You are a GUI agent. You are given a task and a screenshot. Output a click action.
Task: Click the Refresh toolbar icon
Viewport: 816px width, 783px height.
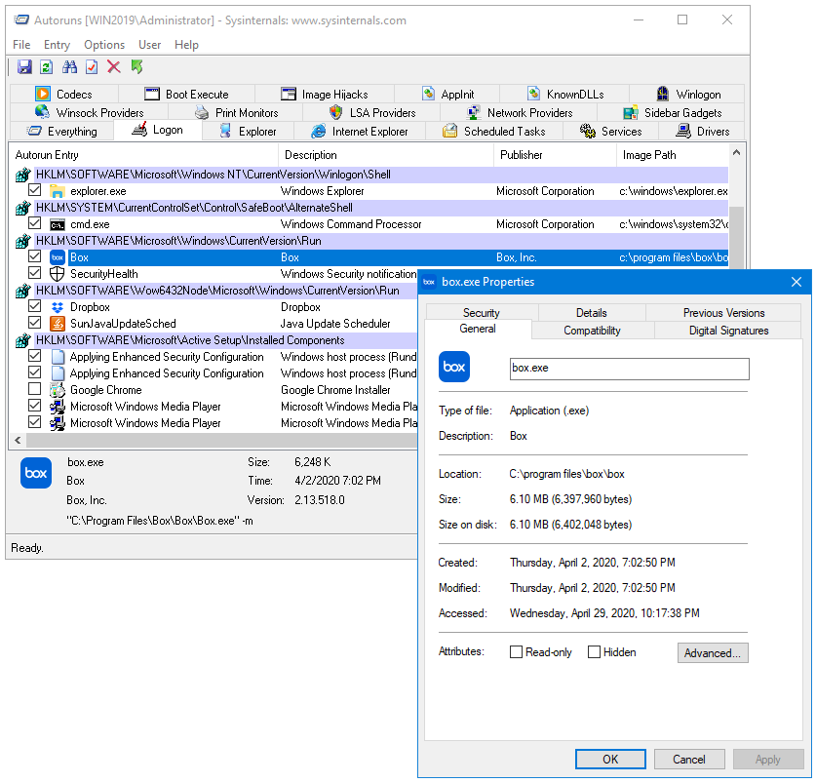point(47,66)
